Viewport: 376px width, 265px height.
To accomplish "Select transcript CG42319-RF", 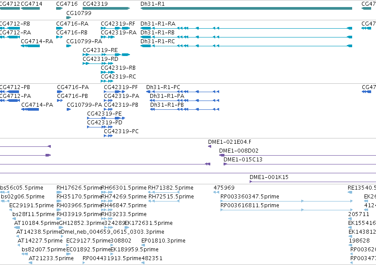I will pos(115,28).
